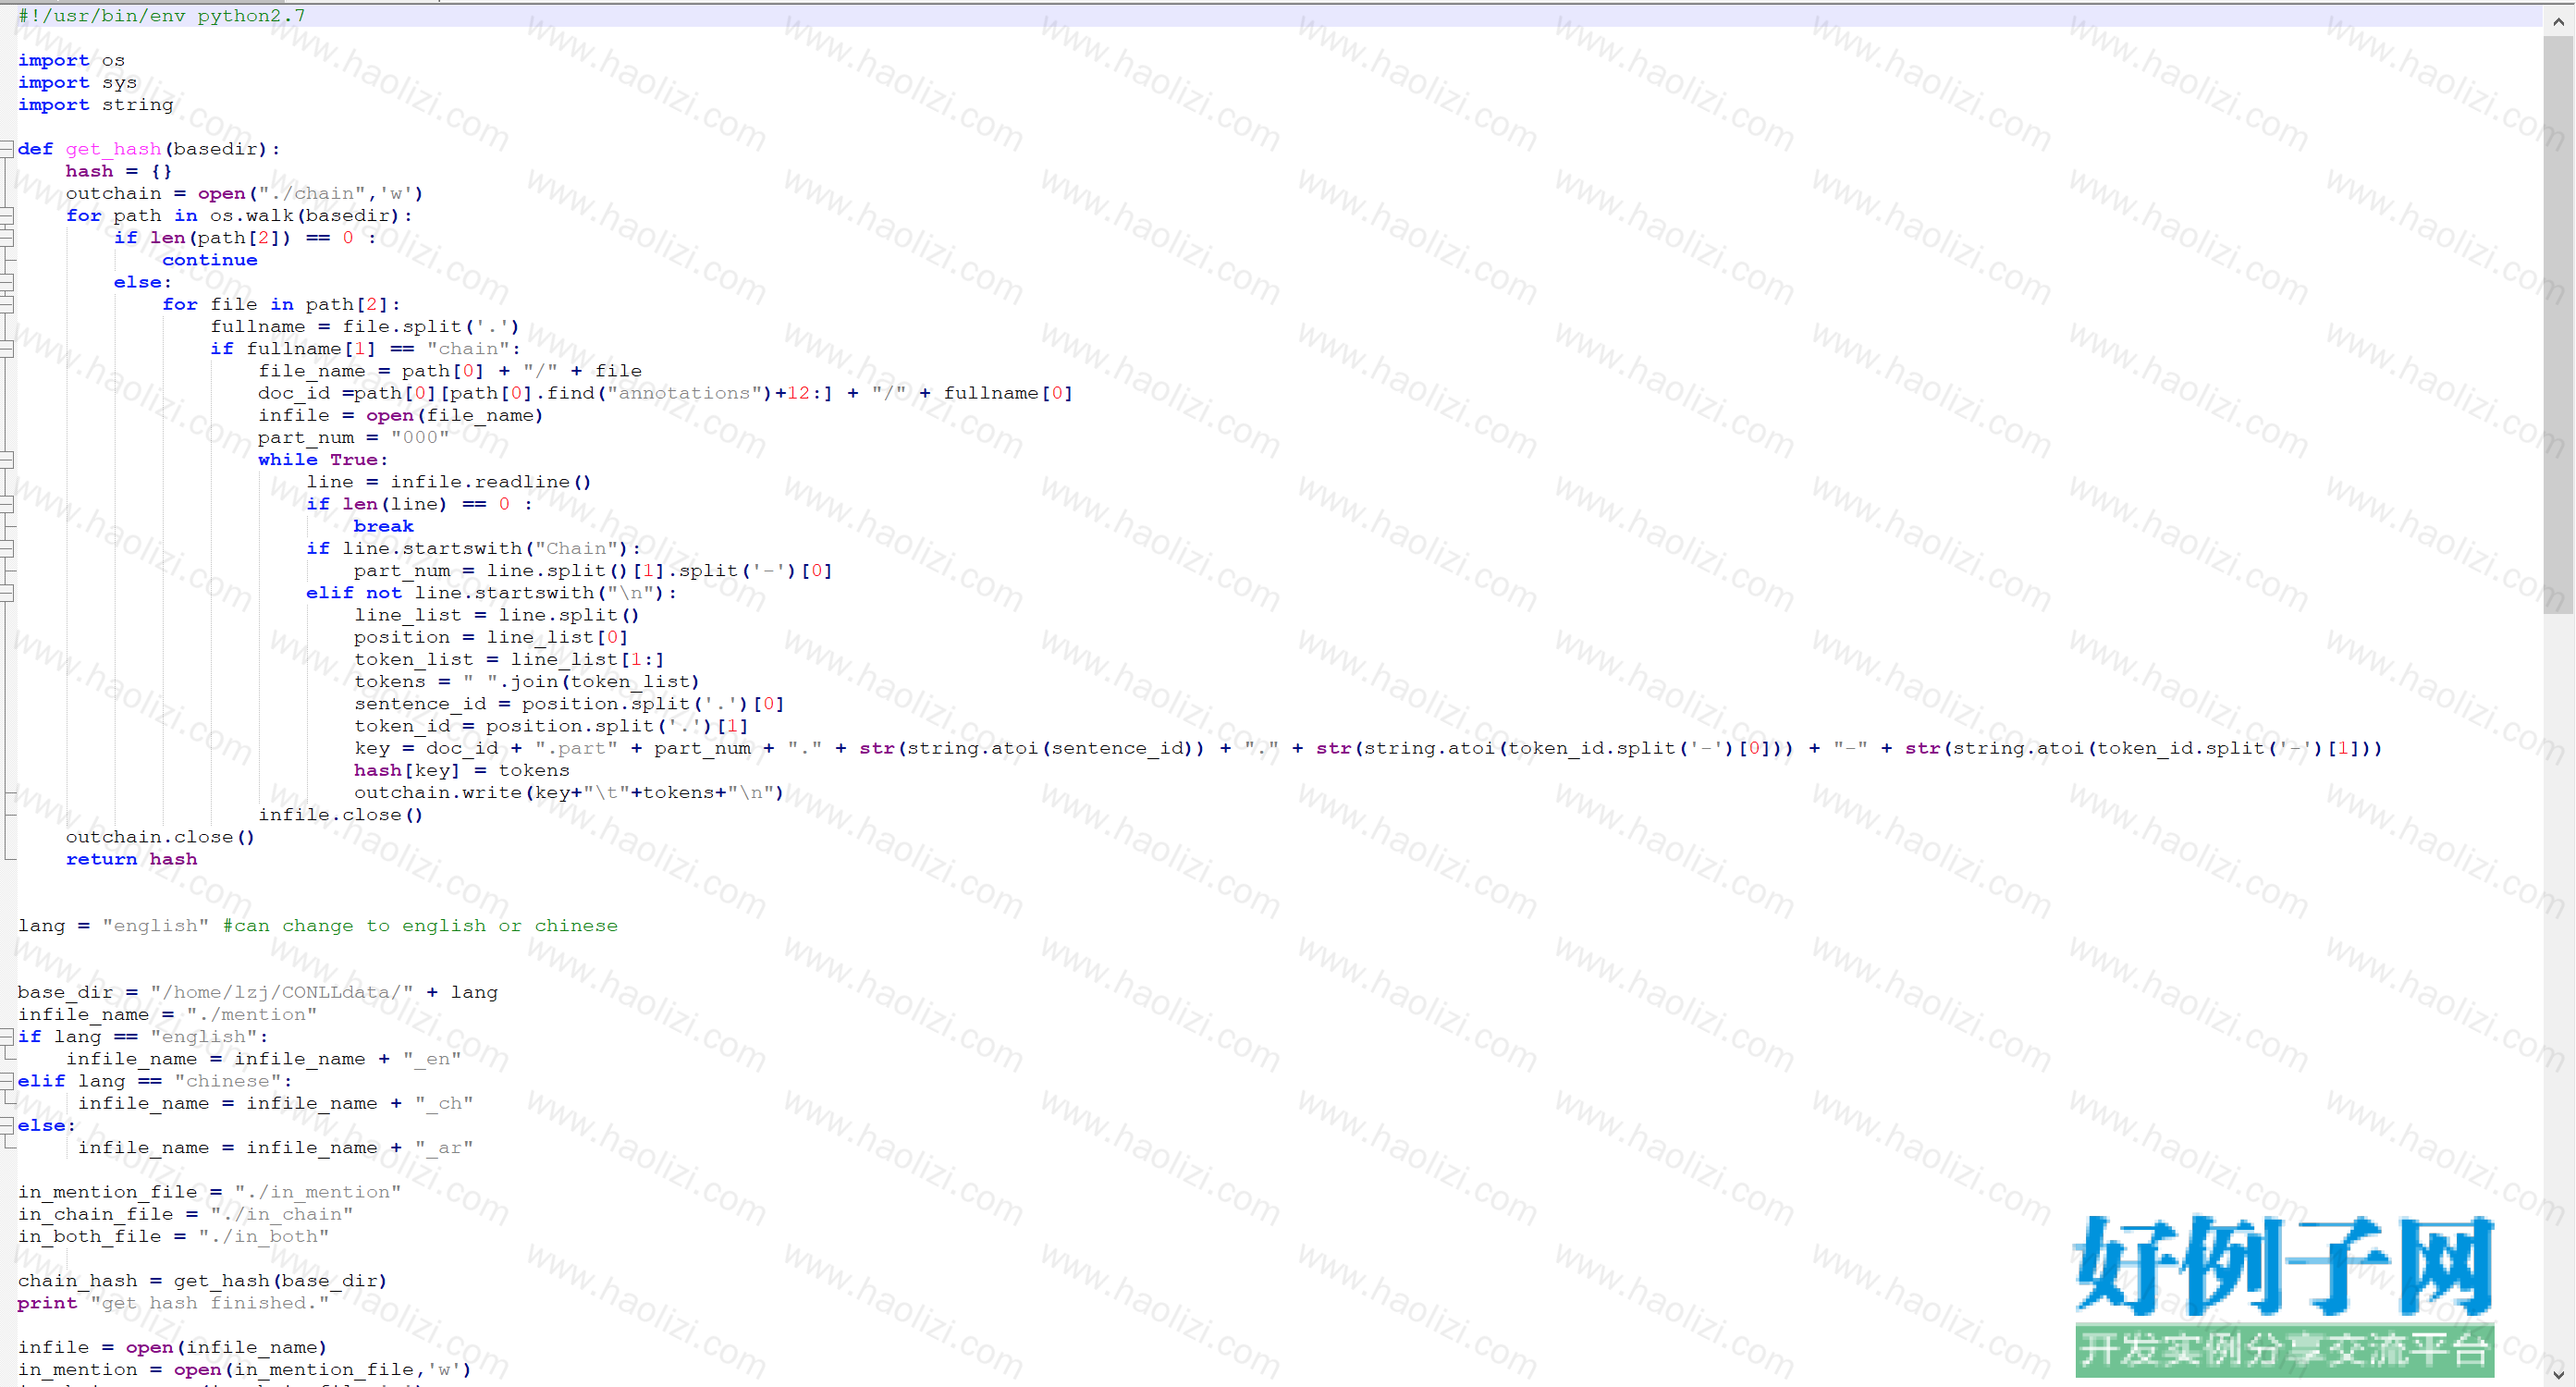
Task: Click the long 'key = doc_id + ".part"' line
Action: 1368,749
